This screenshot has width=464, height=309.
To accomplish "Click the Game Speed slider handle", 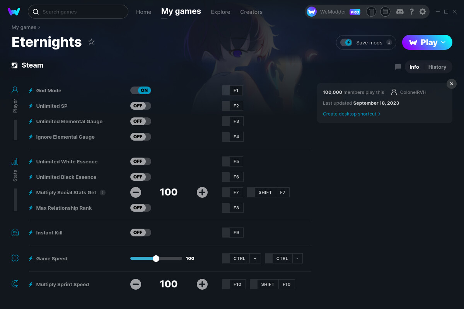I will 156,258.
